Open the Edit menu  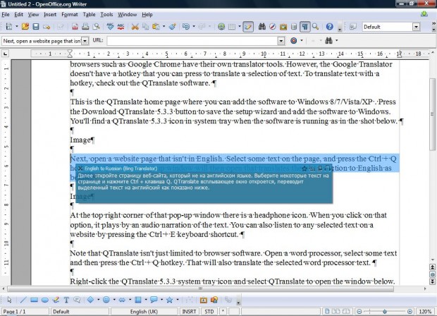click(18, 15)
